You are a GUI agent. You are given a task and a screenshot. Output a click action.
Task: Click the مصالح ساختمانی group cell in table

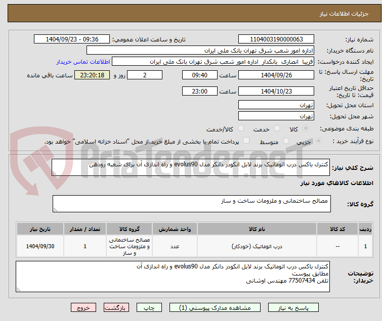coord(130,246)
